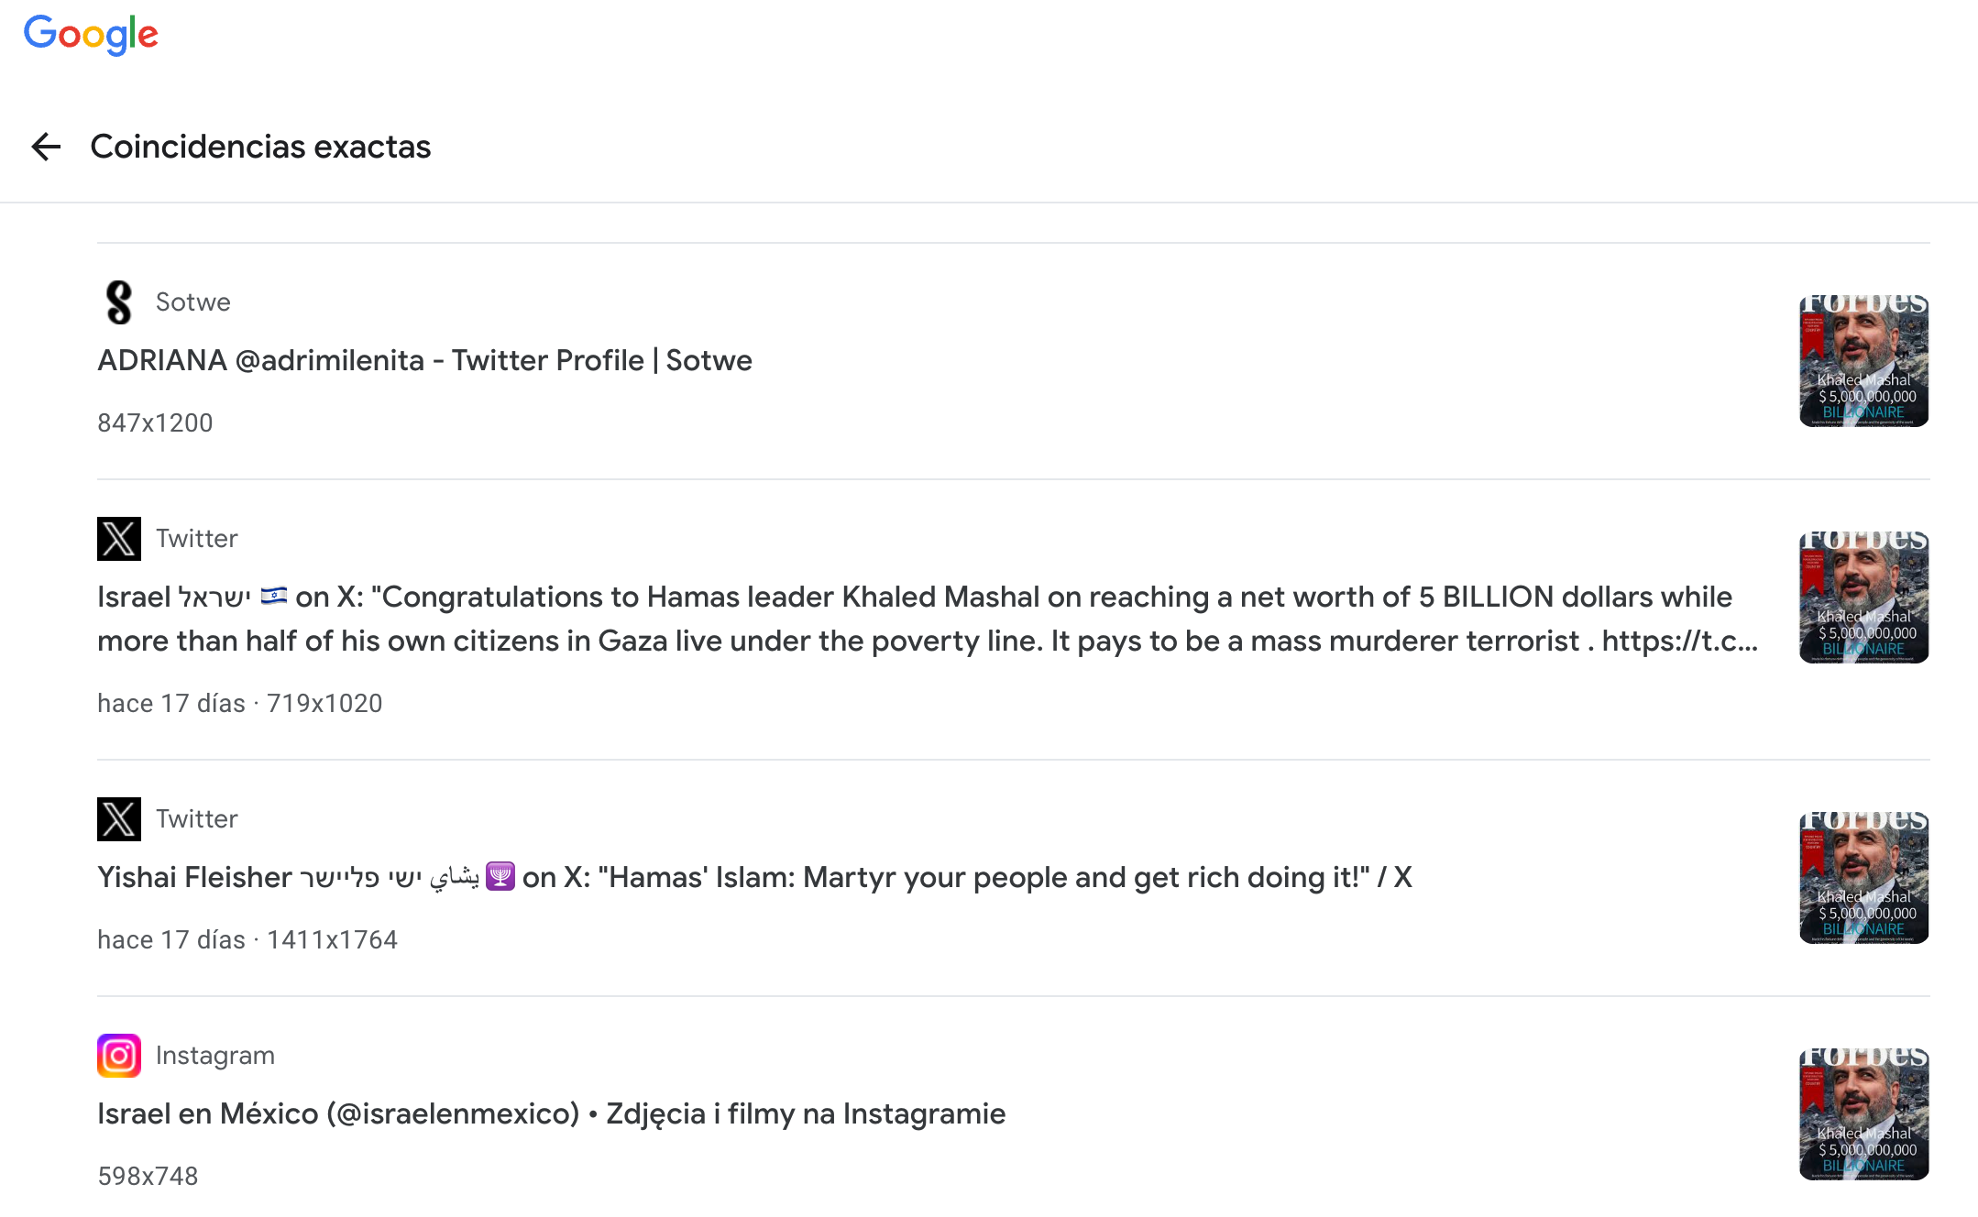
Task: Open thumbnail of the Instagram result
Action: [x=1863, y=1114]
